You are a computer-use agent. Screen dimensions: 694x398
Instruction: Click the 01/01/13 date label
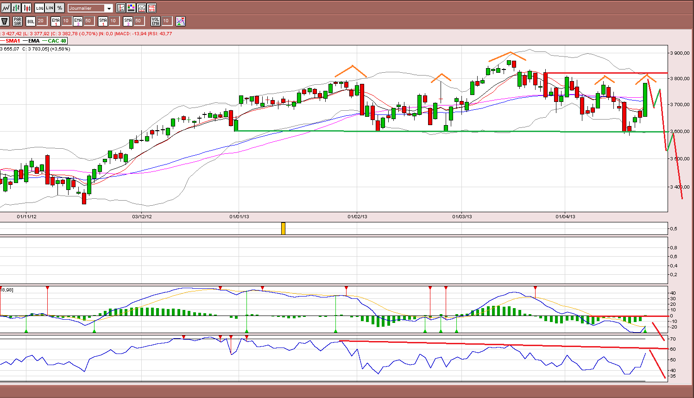[239, 216]
